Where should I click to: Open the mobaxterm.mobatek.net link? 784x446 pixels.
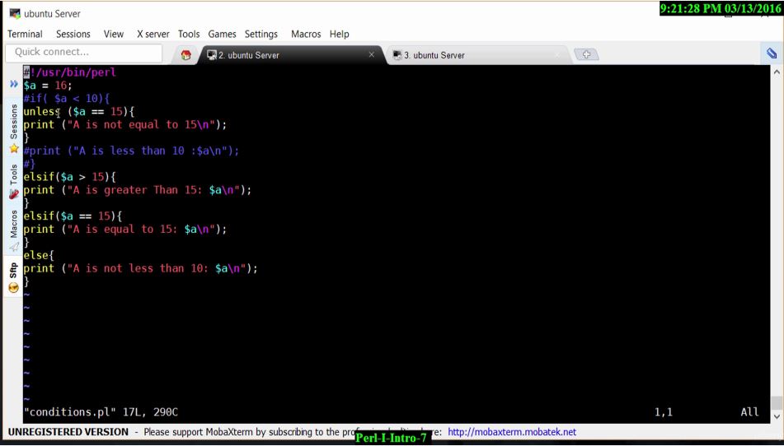tap(511, 432)
